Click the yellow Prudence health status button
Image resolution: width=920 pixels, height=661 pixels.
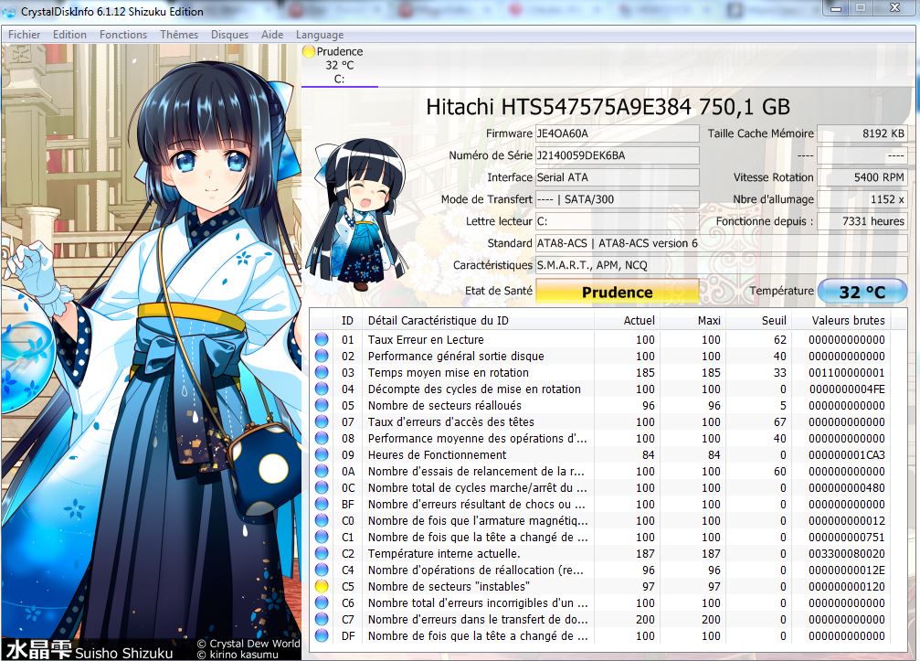pyautogui.click(x=618, y=292)
